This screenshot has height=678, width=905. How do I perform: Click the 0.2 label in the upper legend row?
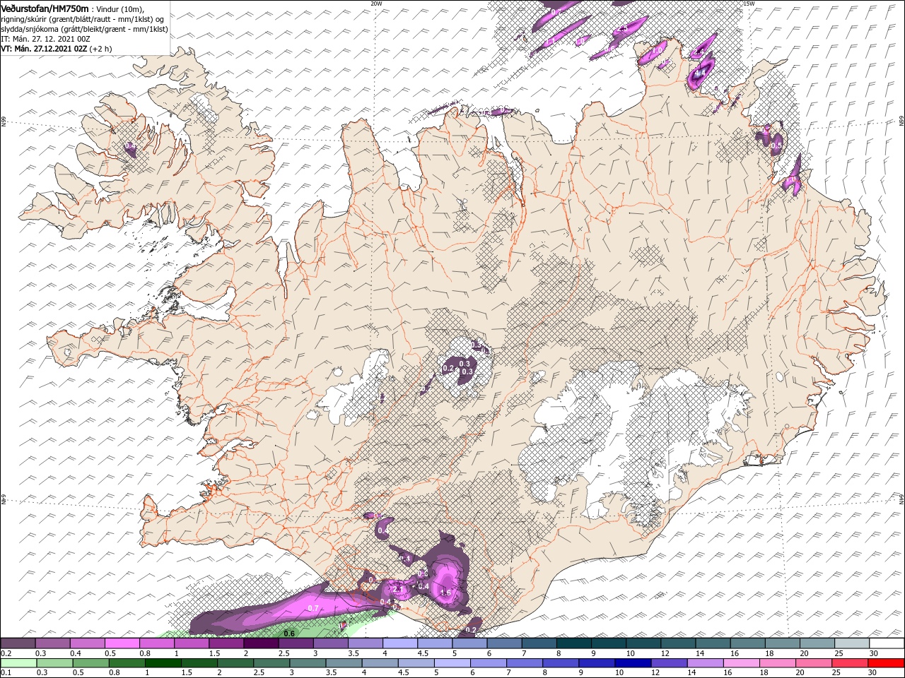pyautogui.click(x=6, y=654)
